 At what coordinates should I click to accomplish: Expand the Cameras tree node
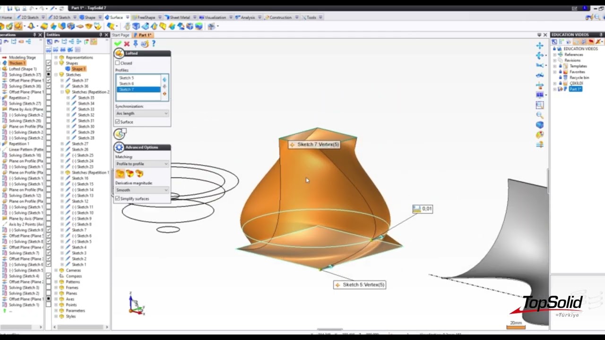(x=56, y=270)
